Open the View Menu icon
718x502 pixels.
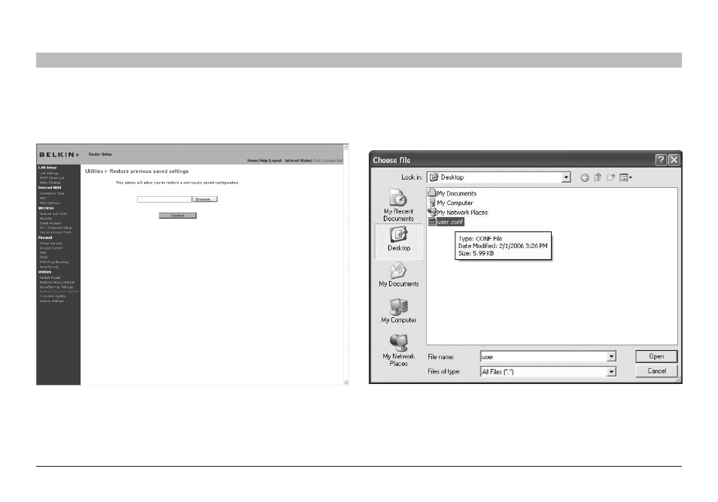tap(625, 177)
